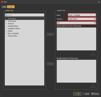Select the Installation Status tag row
Screen dimensions: 101x97
pyautogui.click(x=24, y=28)
